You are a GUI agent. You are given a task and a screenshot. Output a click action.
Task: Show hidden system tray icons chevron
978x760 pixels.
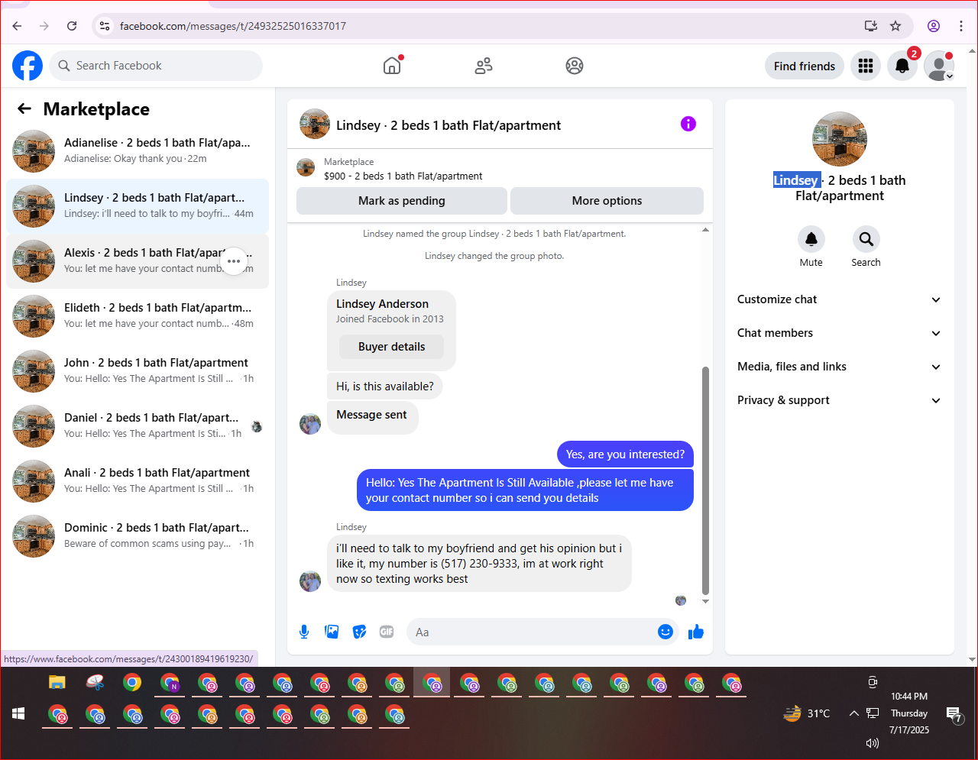[x=853, y=713]
